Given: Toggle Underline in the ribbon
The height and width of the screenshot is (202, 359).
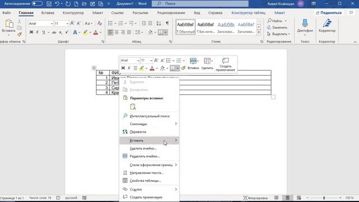Looking at the screenshot, I should pyautogui.click(x=44, y=33).
